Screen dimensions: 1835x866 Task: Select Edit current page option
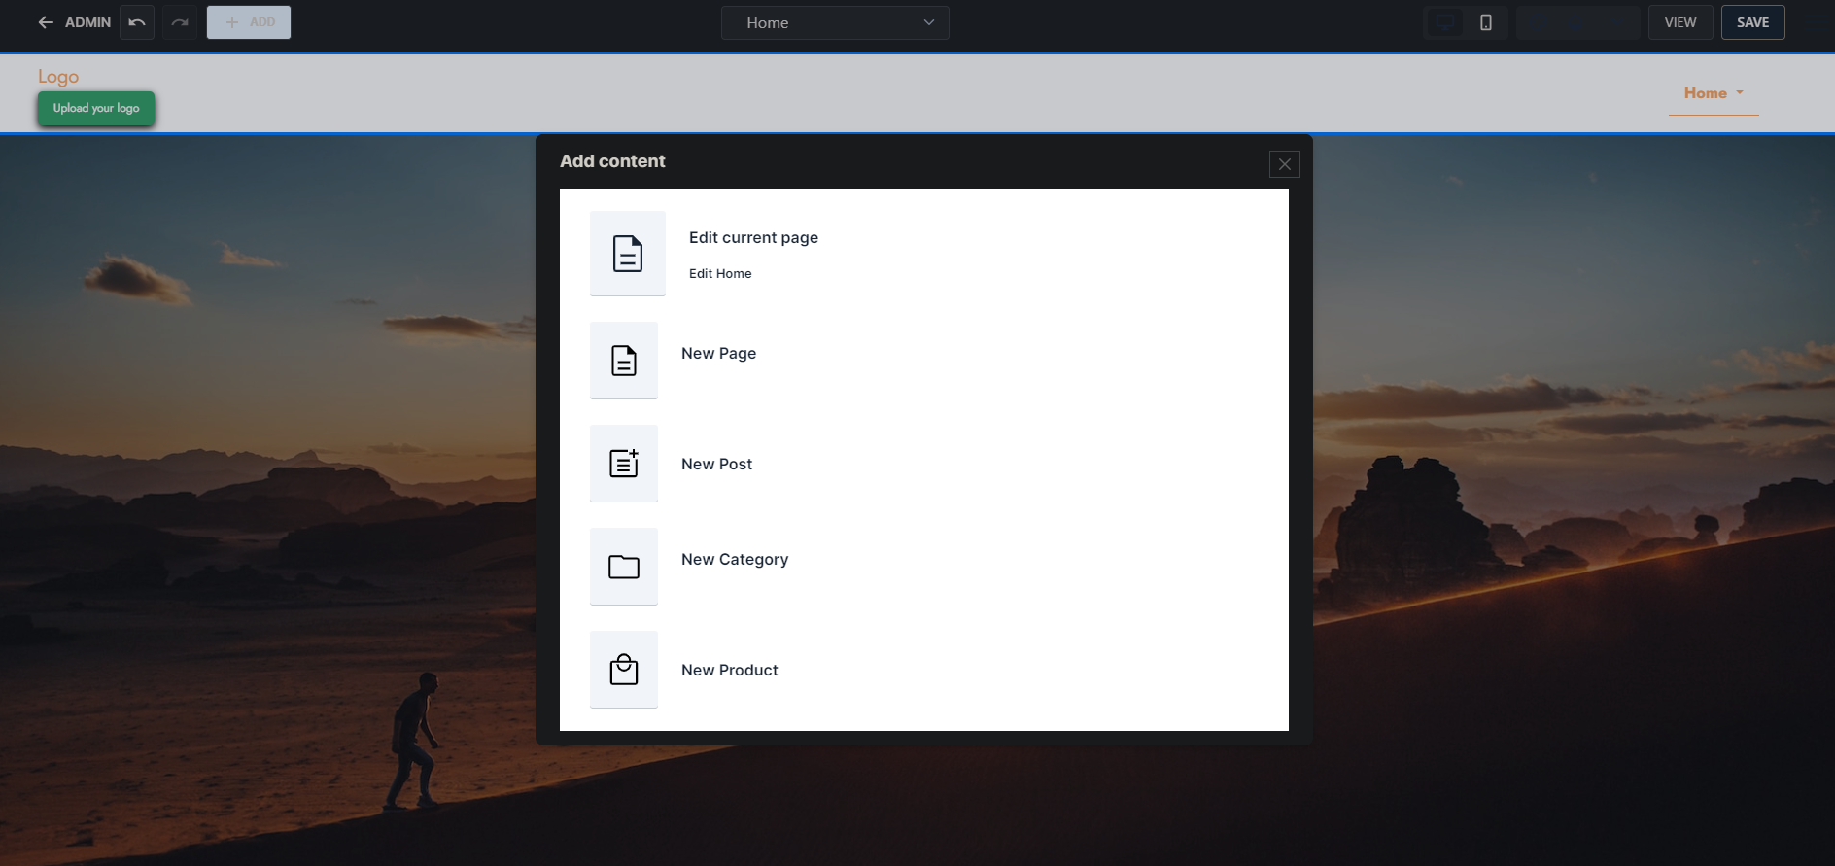pyautogui.click(x=753, y=237)
